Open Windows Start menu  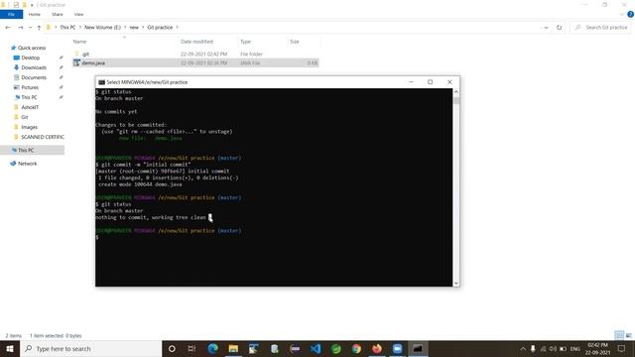tap(10, 348)
